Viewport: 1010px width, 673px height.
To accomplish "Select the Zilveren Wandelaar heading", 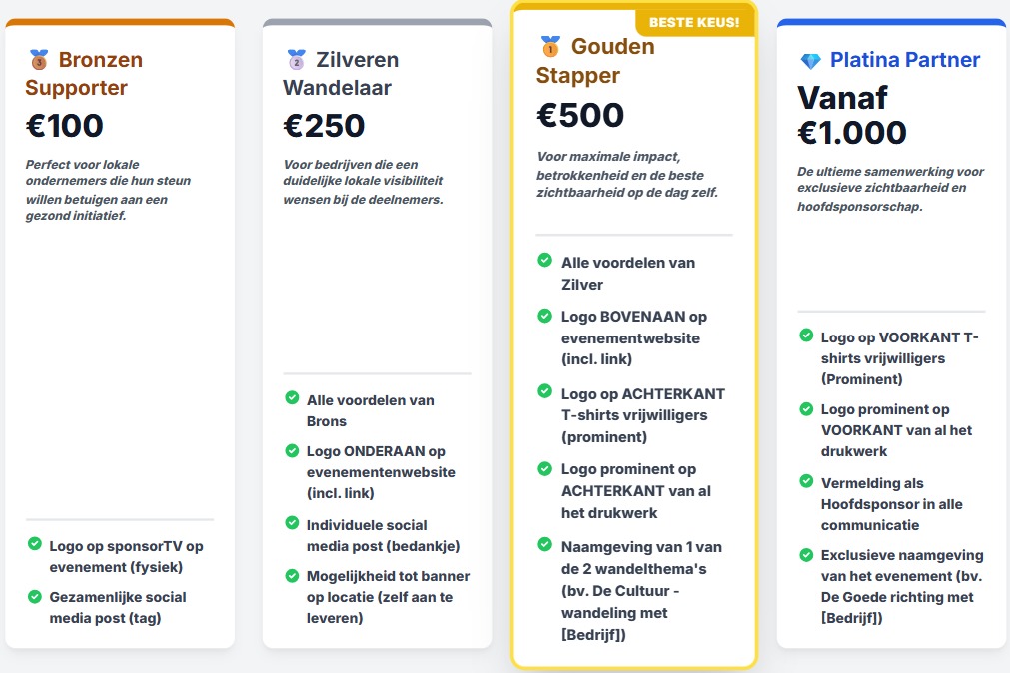I will pos(341,74).
